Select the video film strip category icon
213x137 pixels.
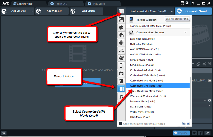121,89
